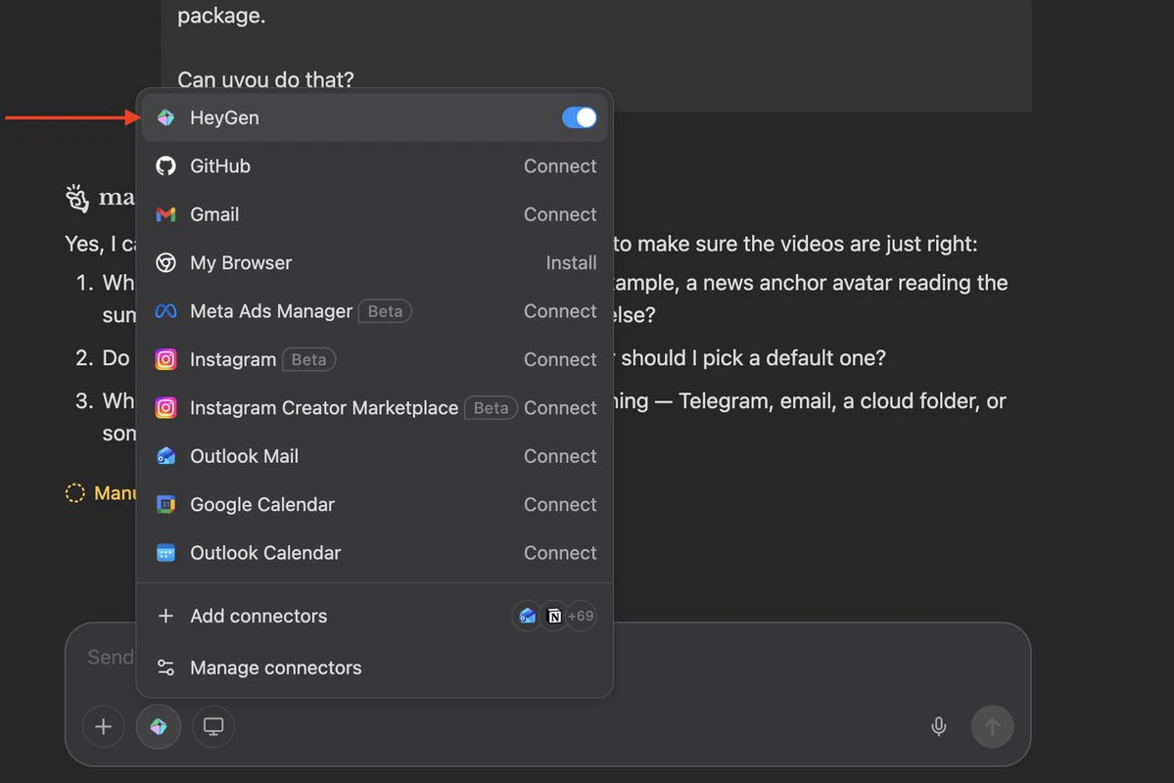Screen dimensions: 1174x783
Task: Toggle off the HeyGen connector switch
Action: pos(579,117)
